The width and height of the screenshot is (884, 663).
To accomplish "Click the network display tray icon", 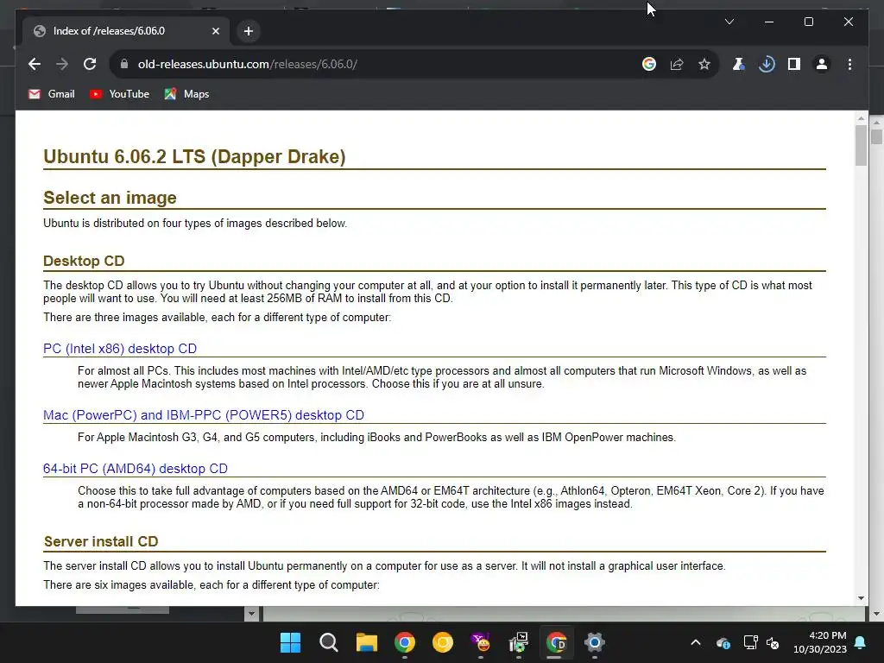I will point(750,642).
